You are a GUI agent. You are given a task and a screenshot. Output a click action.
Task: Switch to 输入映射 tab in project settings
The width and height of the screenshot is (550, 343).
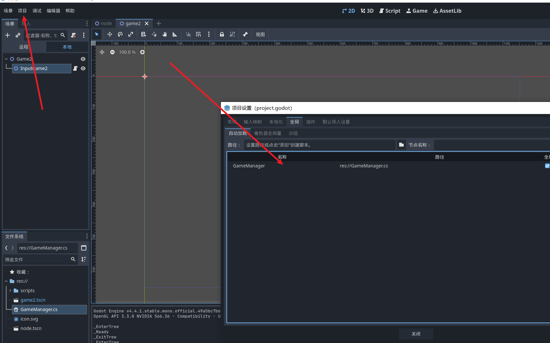tap(253, 122)
